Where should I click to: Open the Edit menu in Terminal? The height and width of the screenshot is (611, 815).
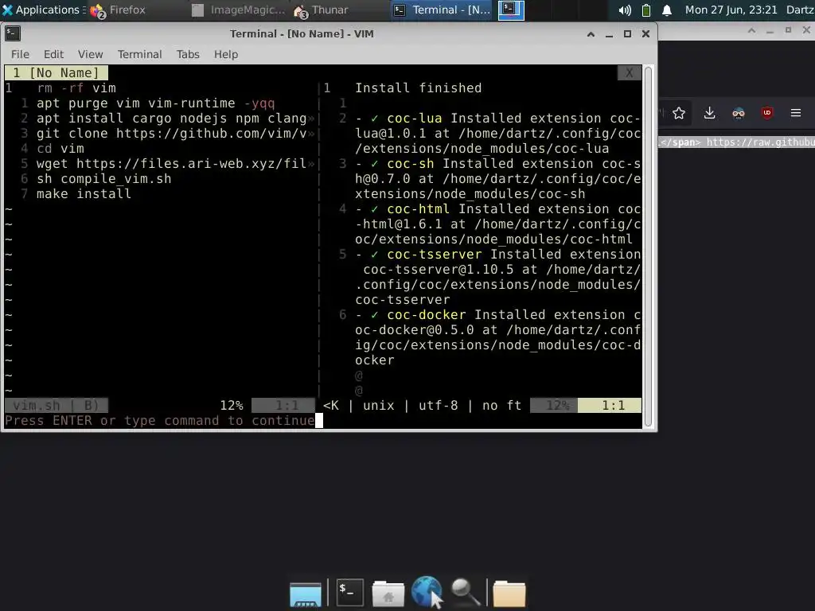(x=53, y=54)
